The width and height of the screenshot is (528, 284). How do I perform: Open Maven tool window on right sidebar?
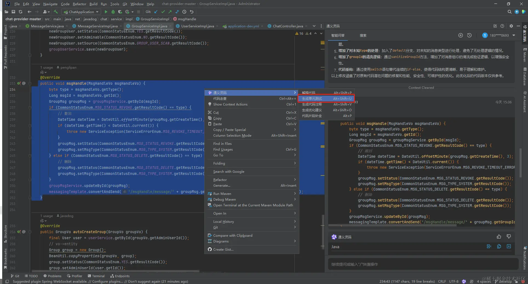click(x=525, y=55)
